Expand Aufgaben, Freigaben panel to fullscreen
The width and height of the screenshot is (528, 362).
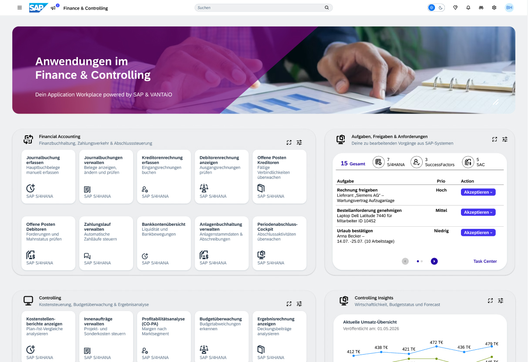494,139
